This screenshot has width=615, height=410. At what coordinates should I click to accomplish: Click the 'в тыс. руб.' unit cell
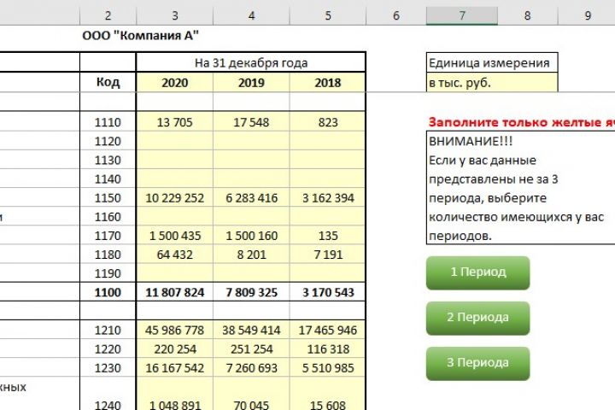(x=492, y=83)
